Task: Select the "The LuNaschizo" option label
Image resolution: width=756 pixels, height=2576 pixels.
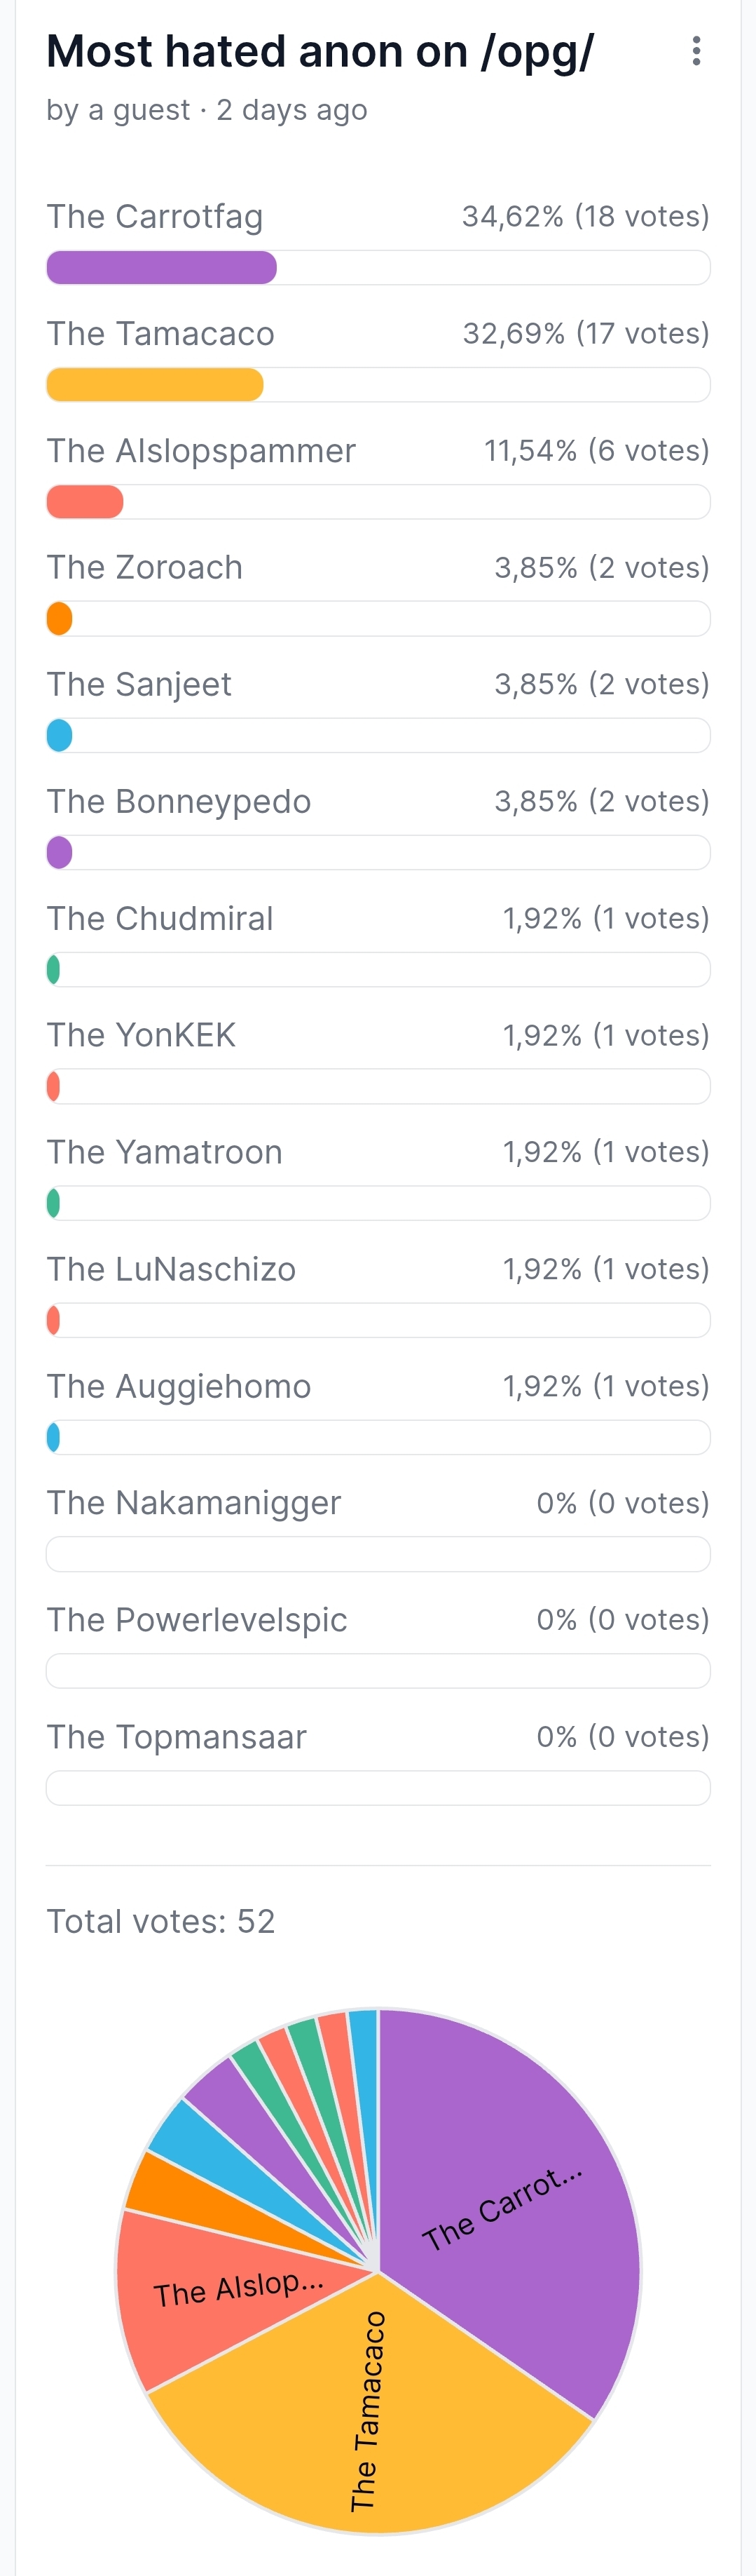Action: 172,1269
